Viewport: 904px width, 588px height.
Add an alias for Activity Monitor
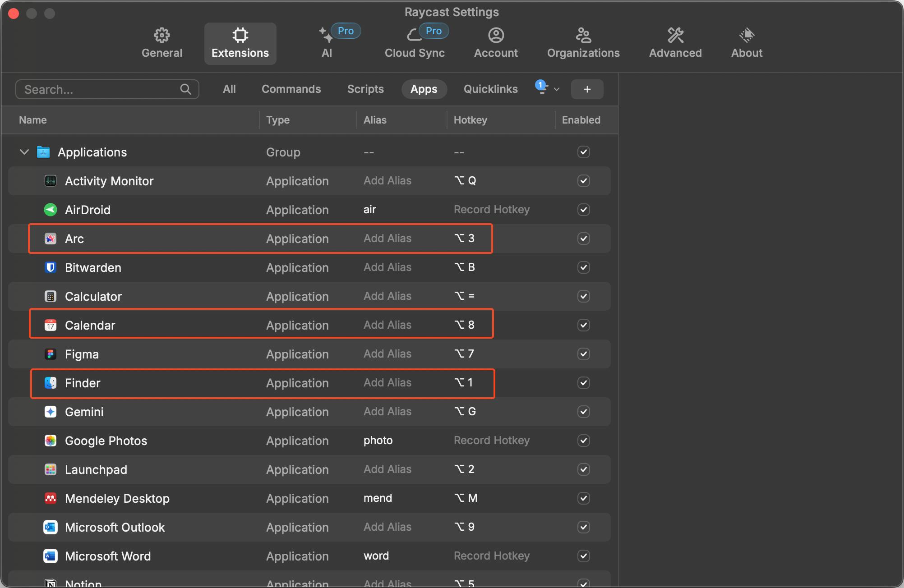tap(387, 181)
